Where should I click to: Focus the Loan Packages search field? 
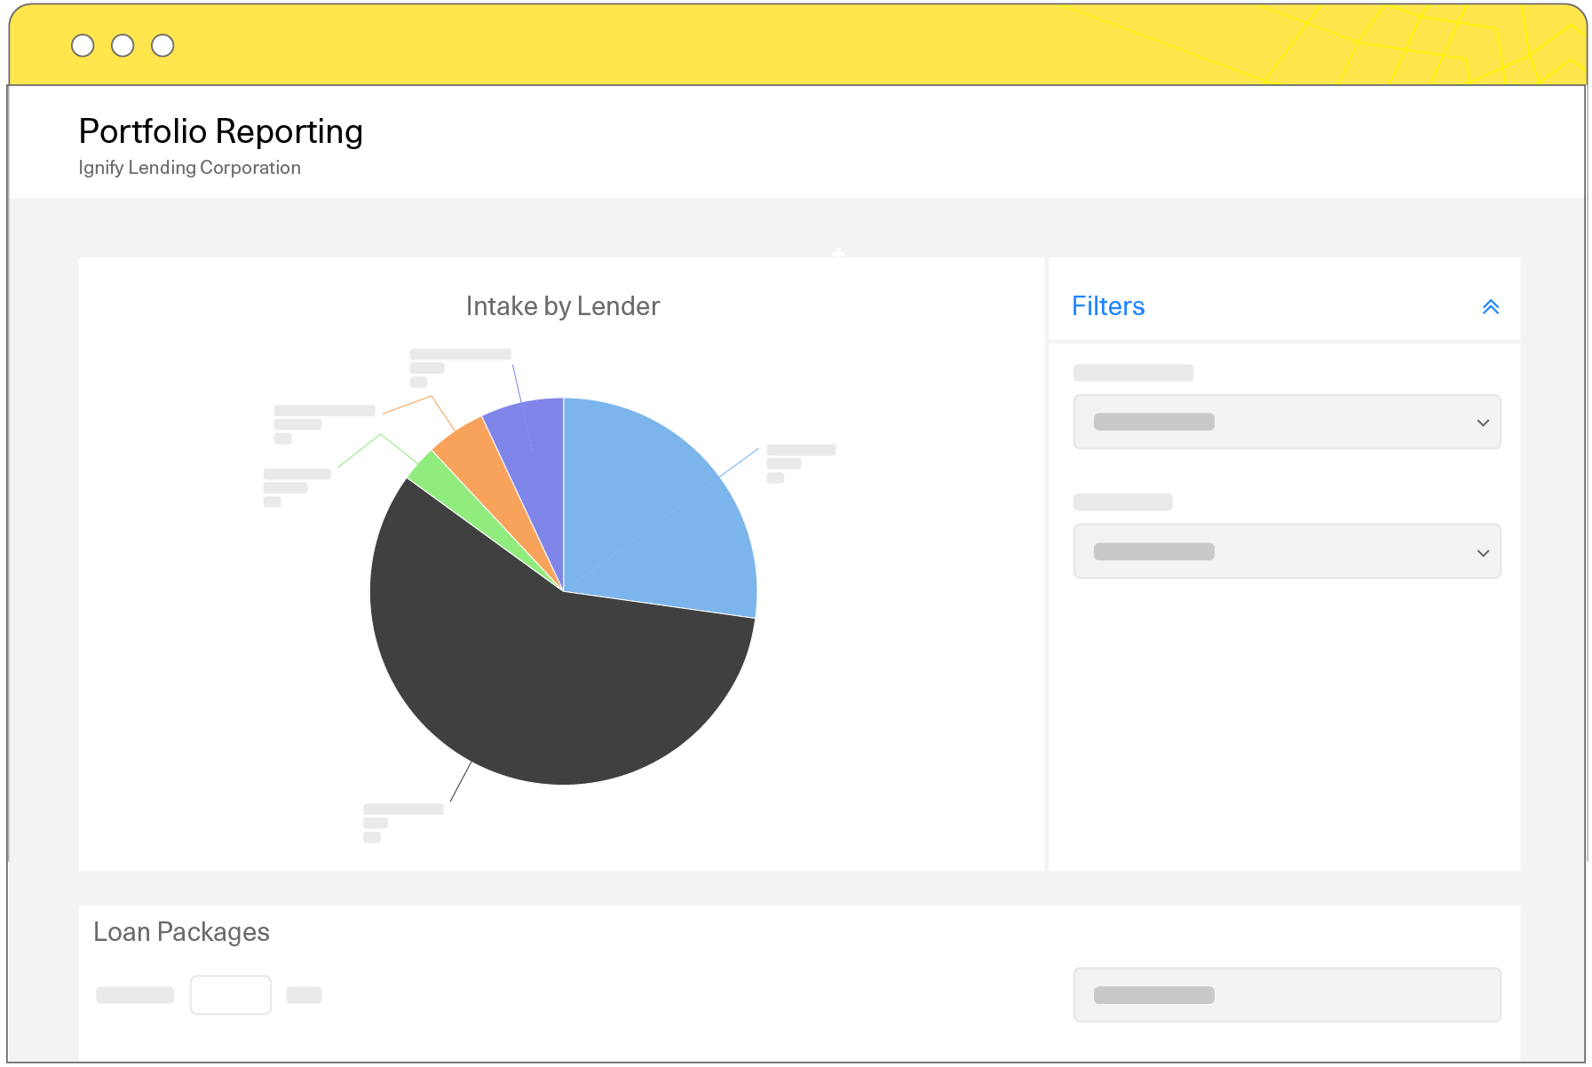[x=1286, y=995]
